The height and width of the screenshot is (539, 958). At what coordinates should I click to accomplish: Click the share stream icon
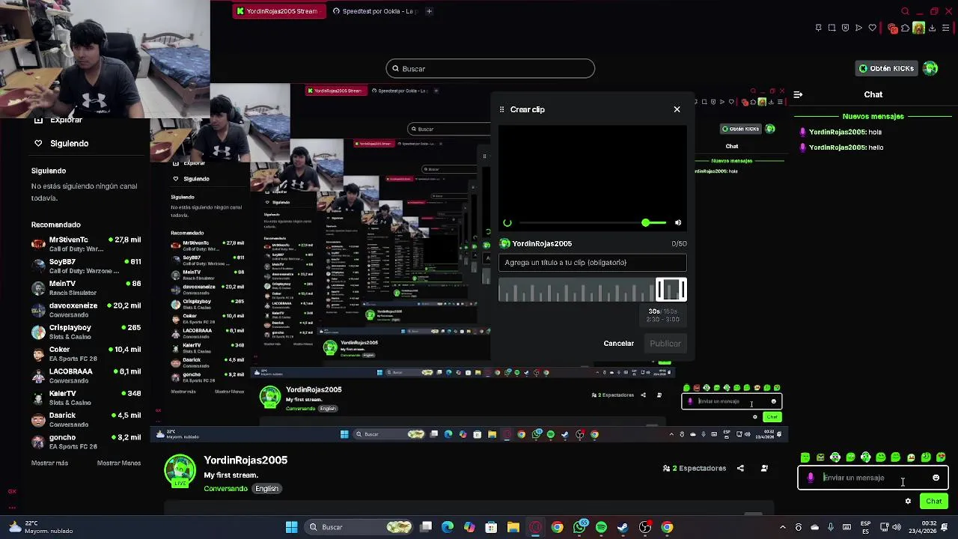click(740, 469)
